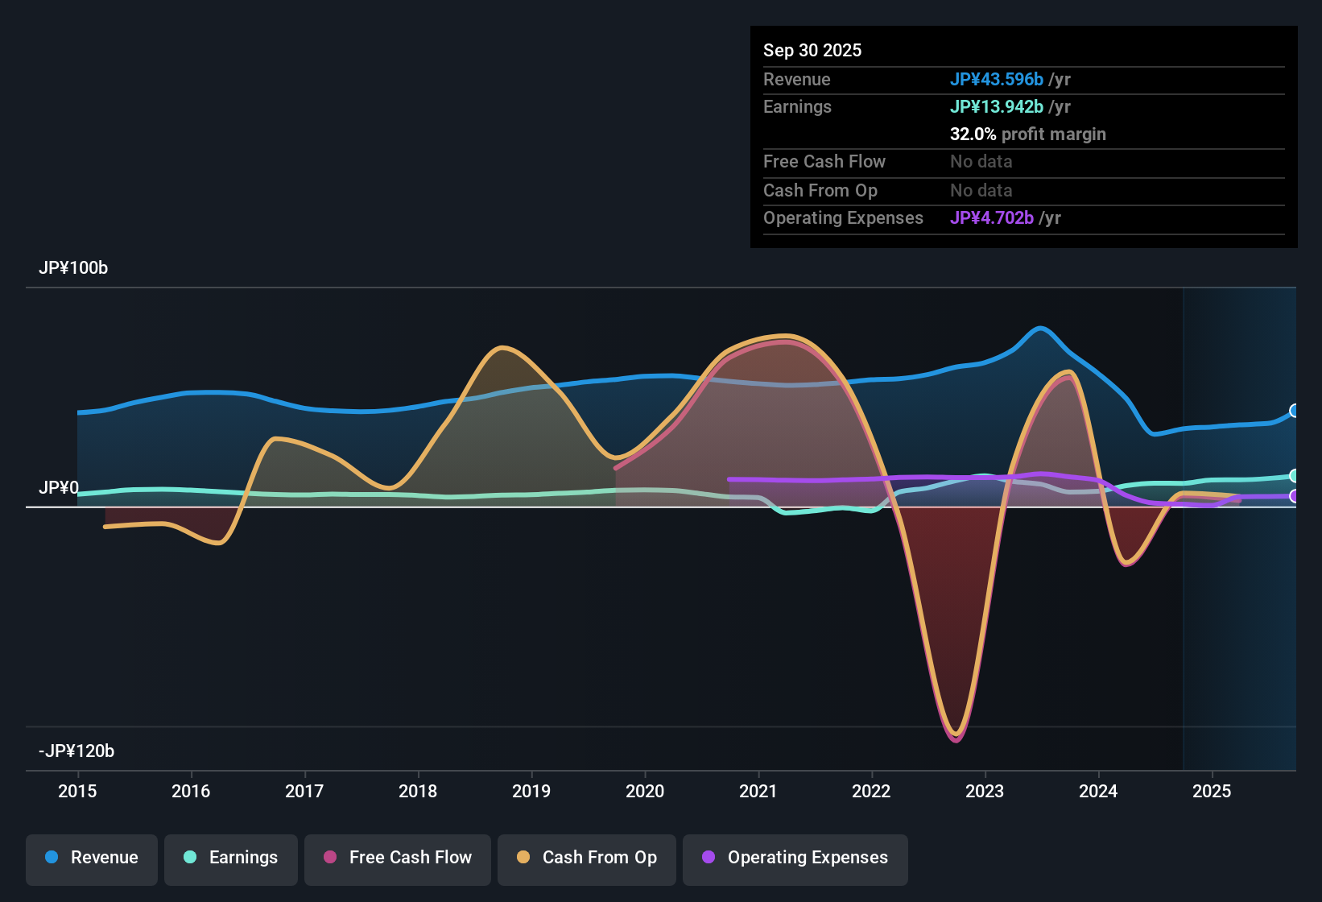
Task: Click the Sep 30 2025 tooltip header
Action: pos(812,51)
